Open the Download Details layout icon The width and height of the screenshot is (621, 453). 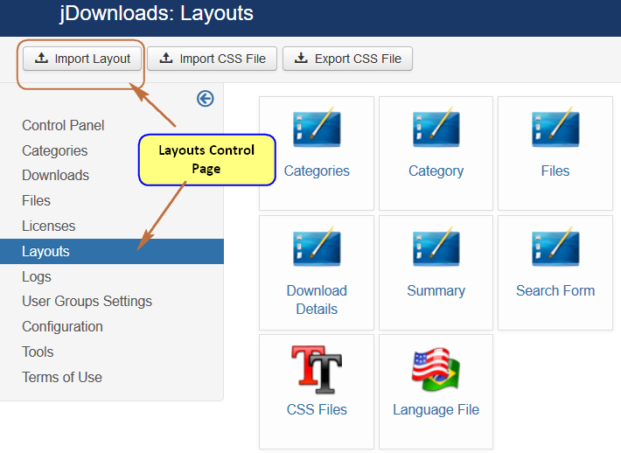tap(317, 247)
